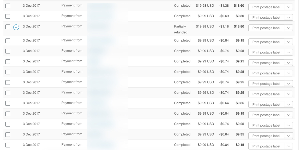Print postage label for the $18.60 payment
This screenshot has width=301, height=150.
[x=266, y=7]
